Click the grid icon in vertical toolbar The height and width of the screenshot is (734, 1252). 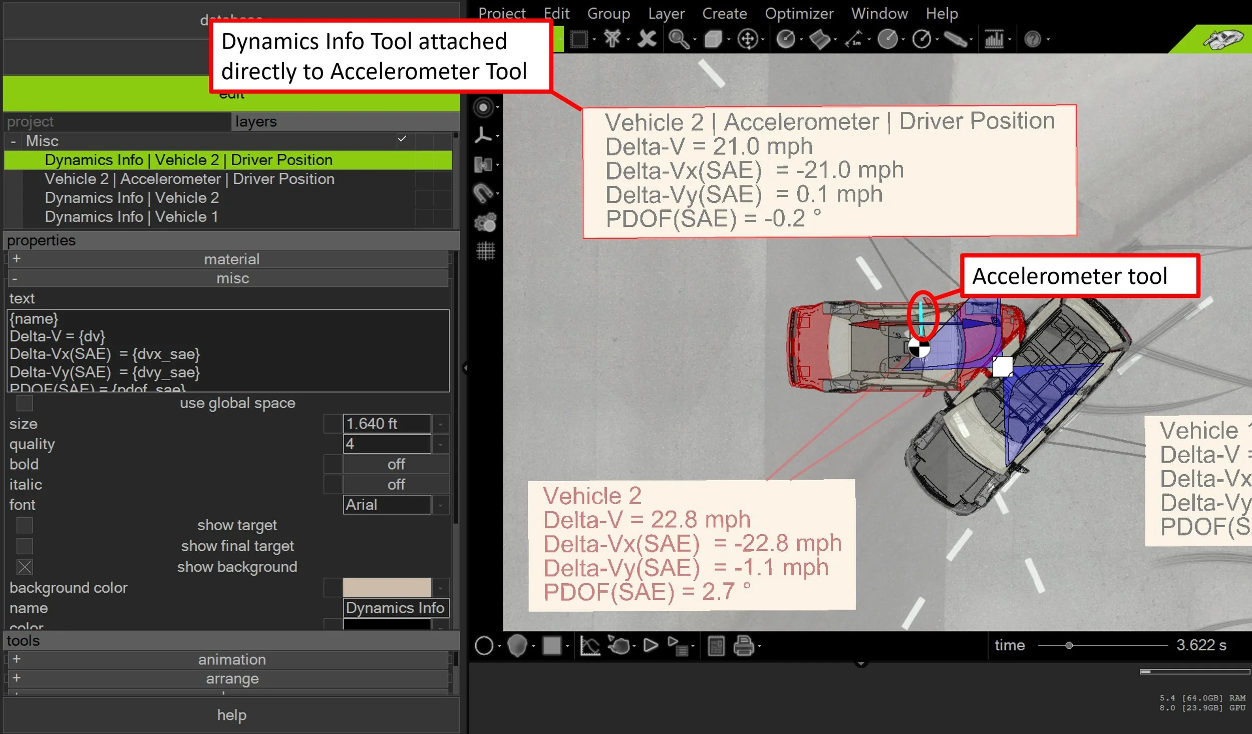coord(485,251)
